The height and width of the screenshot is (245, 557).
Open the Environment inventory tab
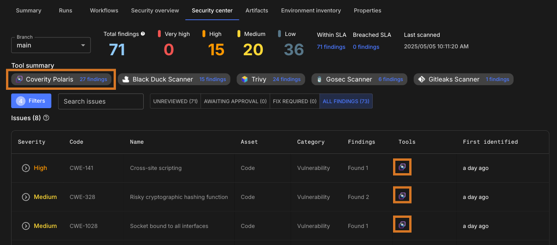(311, 10)
